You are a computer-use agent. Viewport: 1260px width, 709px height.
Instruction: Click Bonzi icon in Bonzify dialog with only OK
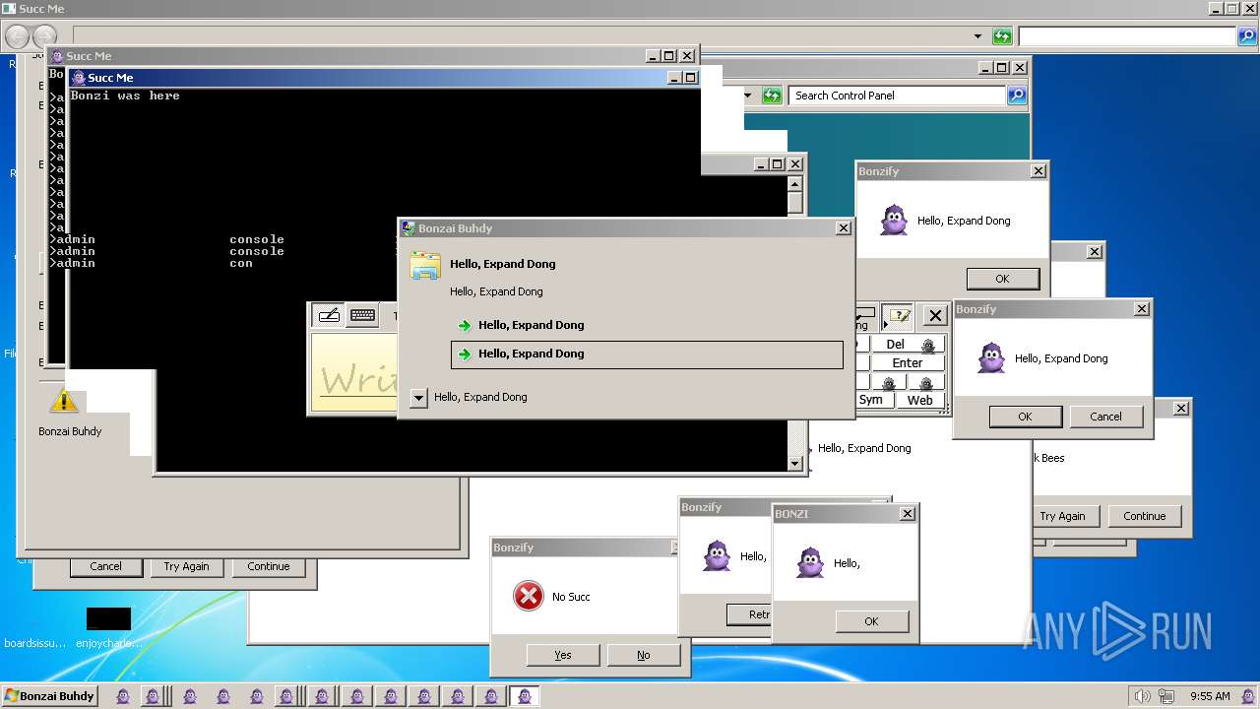click(894, 221)
